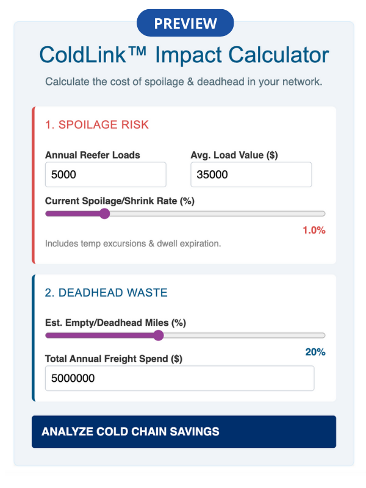
Task: Click the Total Annual Freight Spend ($) label
Action: click(x=113, y=359)
